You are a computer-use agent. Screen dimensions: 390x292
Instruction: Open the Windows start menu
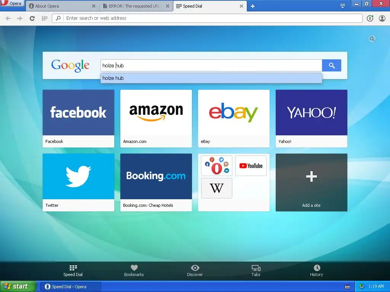point(18,287)
